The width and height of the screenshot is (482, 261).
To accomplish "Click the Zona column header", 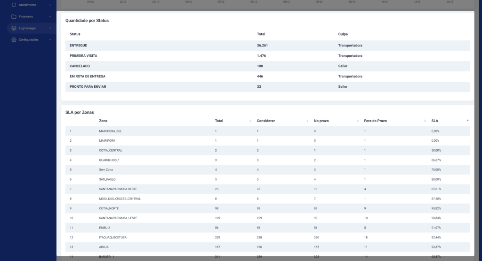I will coord(103,121).
